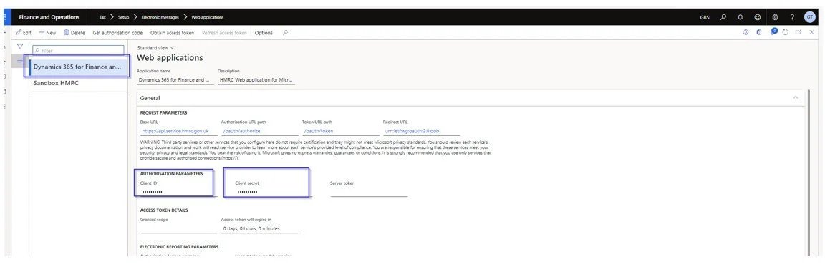Click the Web applications page title
825x277 pixels.
click(170, 58)
